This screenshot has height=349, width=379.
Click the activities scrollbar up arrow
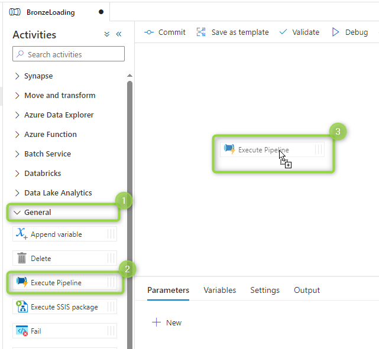pos(130,76)
